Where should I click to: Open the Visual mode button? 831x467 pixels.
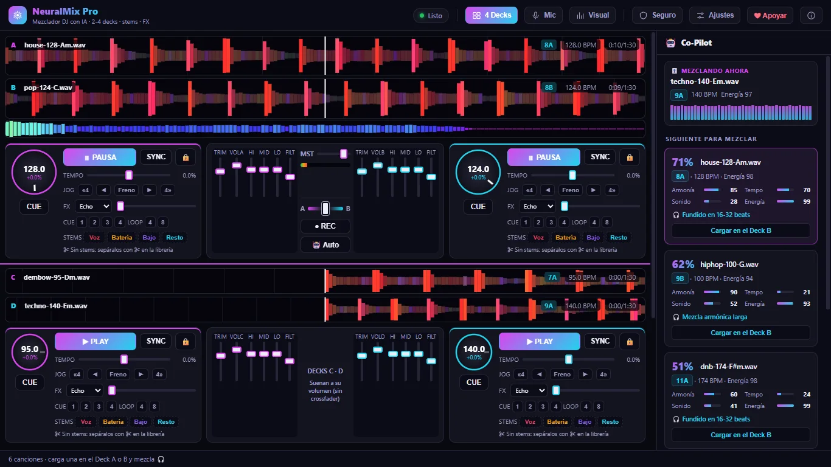click(593, 16)
